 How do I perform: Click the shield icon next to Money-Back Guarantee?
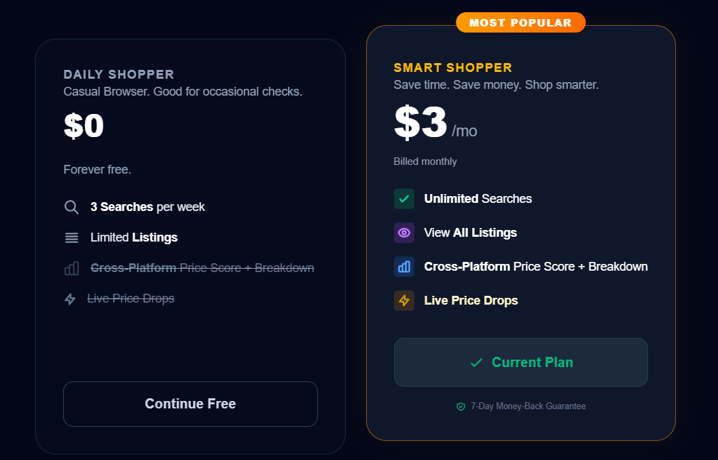[x=461, y=406]
